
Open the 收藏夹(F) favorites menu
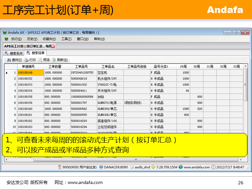tap(49, 39)
